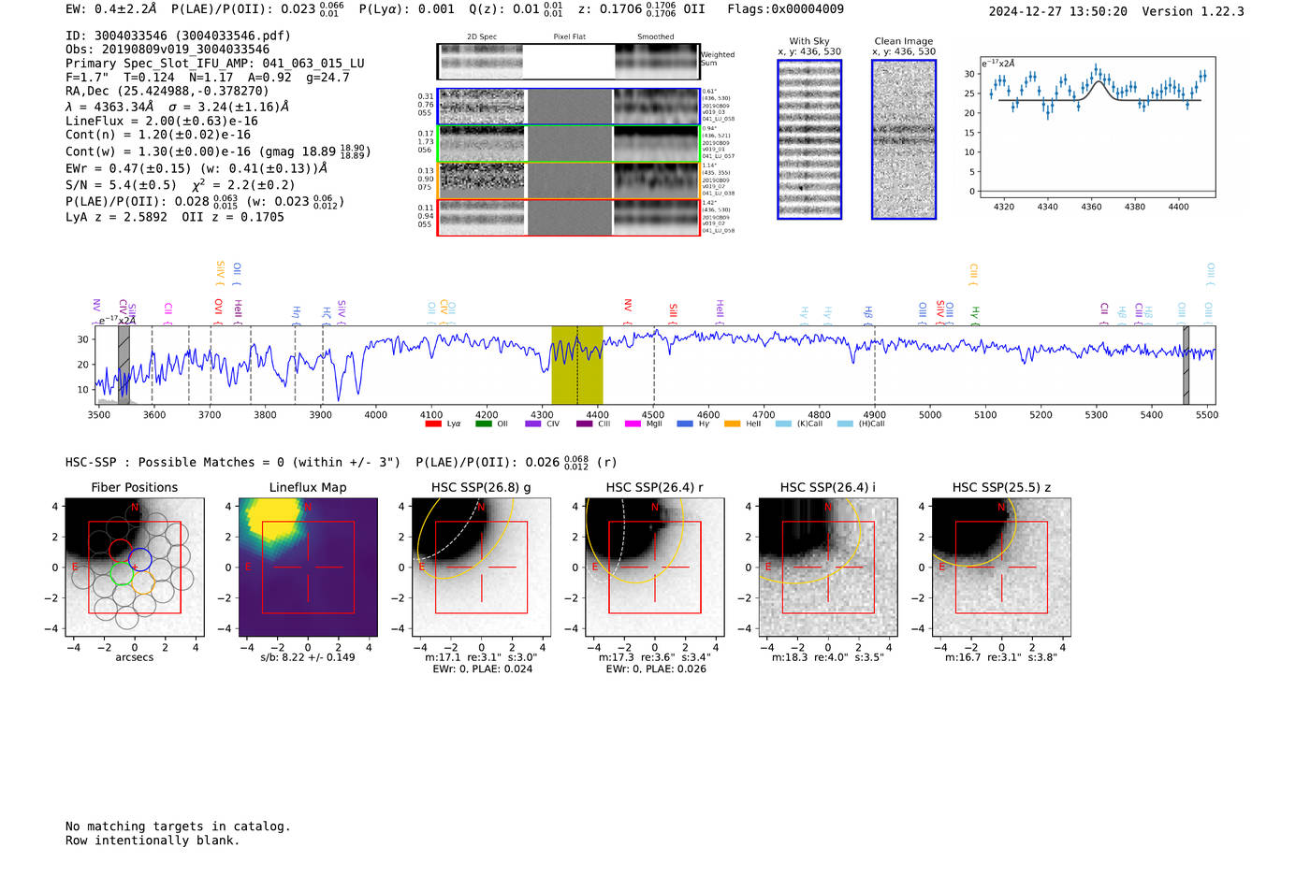Click the RA,Dec coordinates text
1310x891 pixels.
167,91
